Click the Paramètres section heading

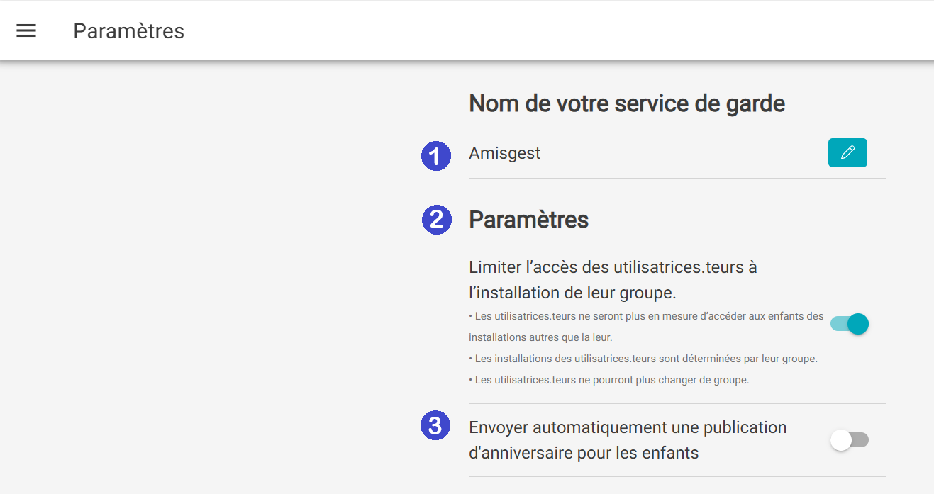click(528, 220)
